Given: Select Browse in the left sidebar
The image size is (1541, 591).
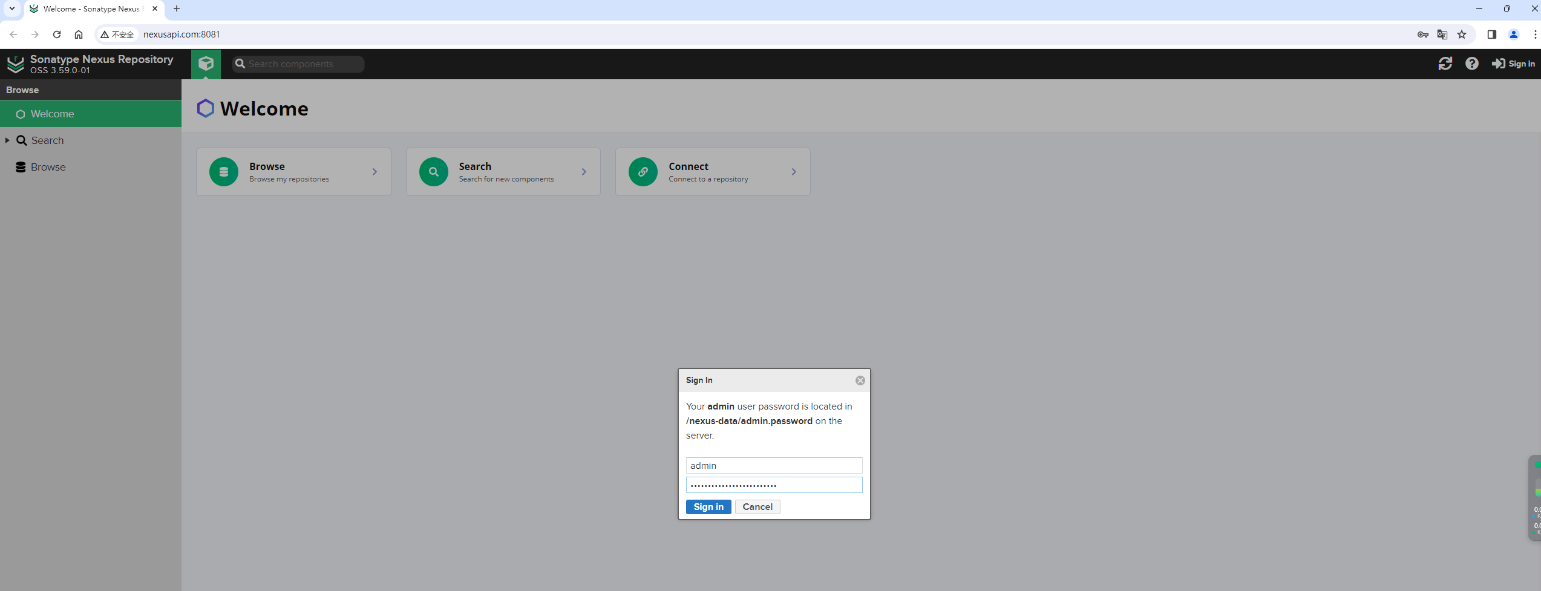Looking at the screenshot, I should (x=48, y=167).
